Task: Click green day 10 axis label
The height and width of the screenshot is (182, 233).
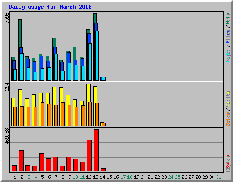Action: coord(75,177)
